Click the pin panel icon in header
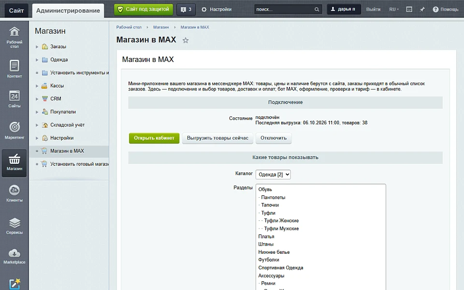 click(x=422, y=10)
